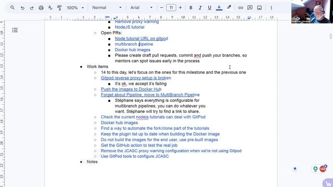
Task: Toggle italic formatting
Action: (200, 8)
